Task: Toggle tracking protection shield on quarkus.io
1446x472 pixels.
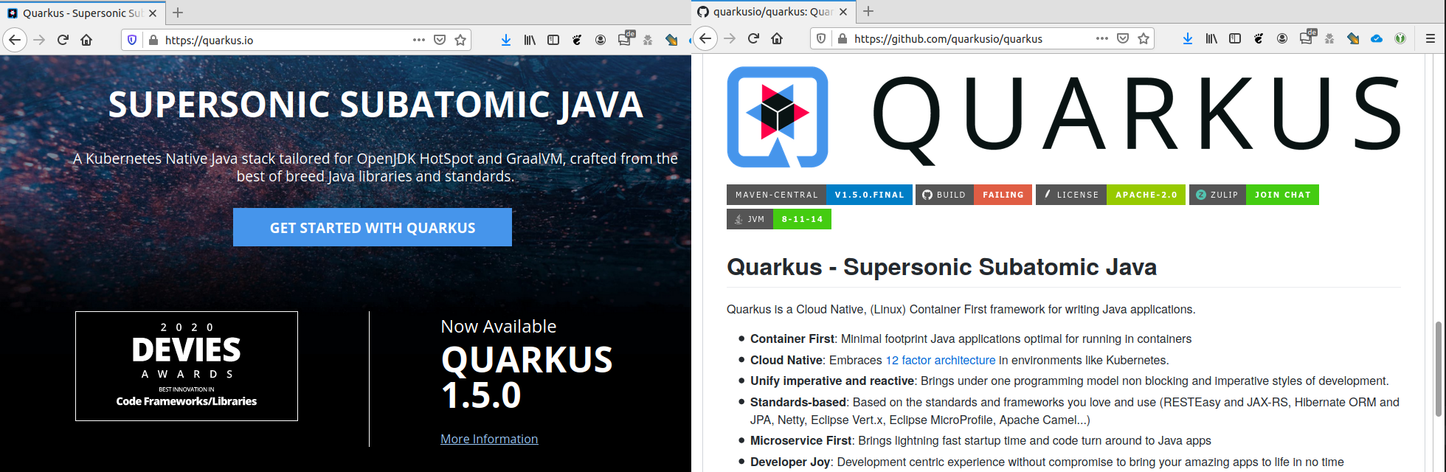Action: coord(132,40)
